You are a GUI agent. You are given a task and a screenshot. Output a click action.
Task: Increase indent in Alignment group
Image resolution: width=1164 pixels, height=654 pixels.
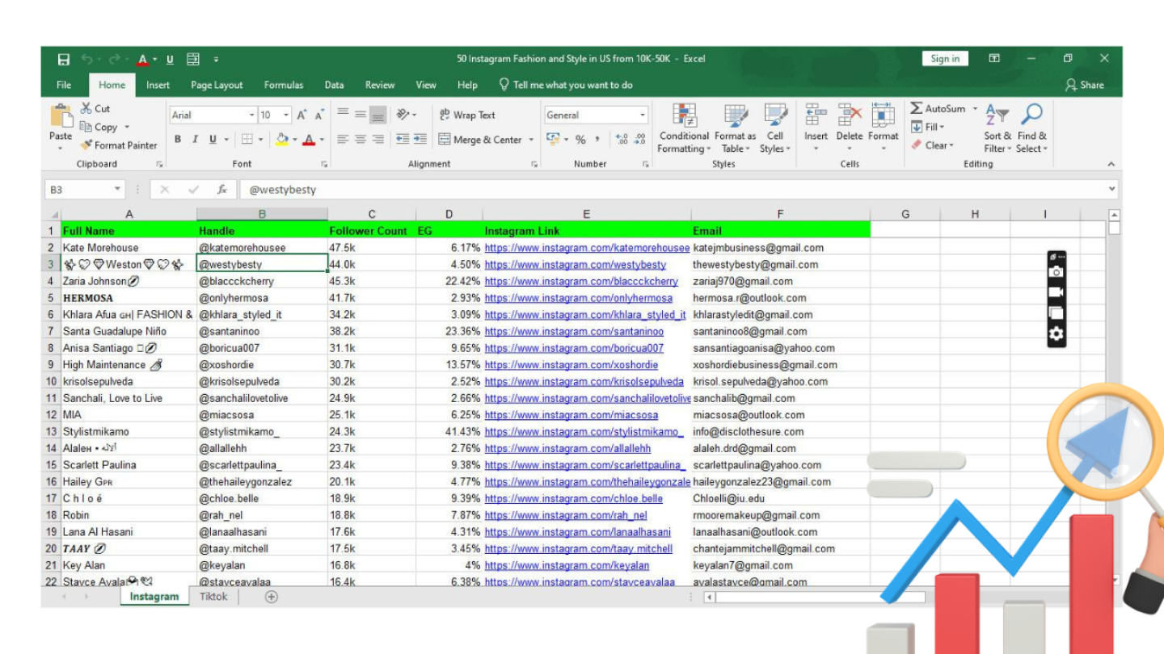pos(420,140)
